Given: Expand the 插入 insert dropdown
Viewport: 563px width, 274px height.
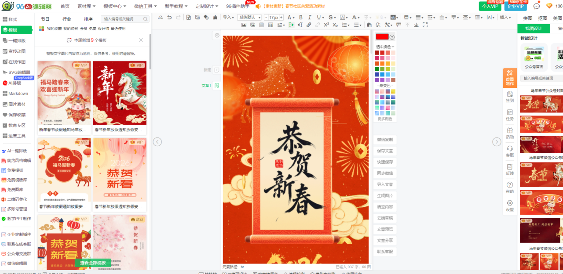Looking at the screenshot, I should 505,18.
